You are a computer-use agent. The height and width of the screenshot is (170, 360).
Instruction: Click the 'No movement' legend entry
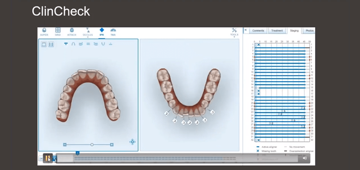tap(295, 147)
